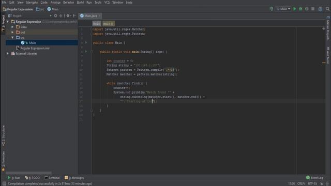Expand External Libraries node
The image size is (331, 186).
8,54
